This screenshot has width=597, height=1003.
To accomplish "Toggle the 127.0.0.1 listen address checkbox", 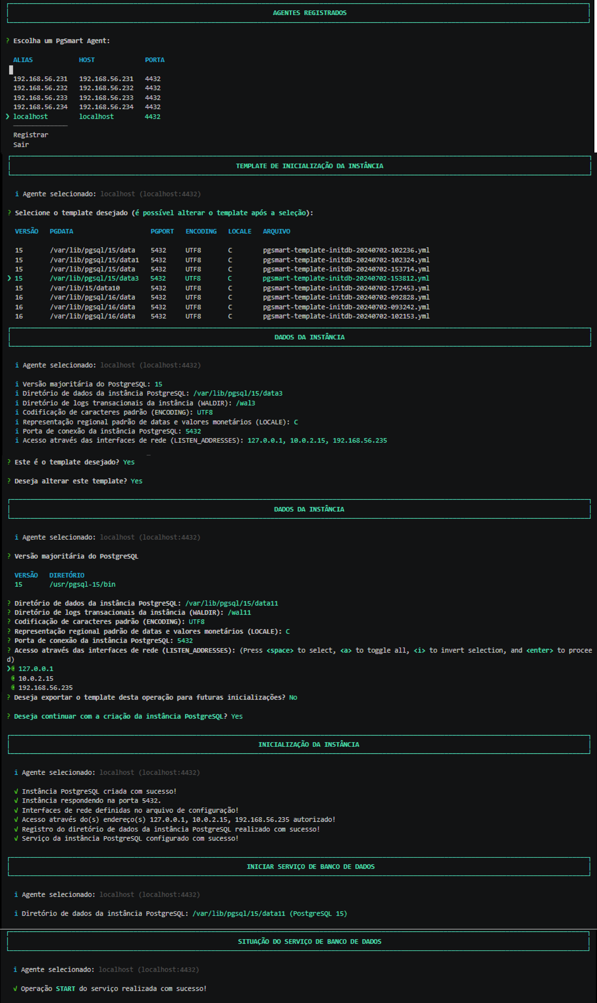I will tap(13, 668).
